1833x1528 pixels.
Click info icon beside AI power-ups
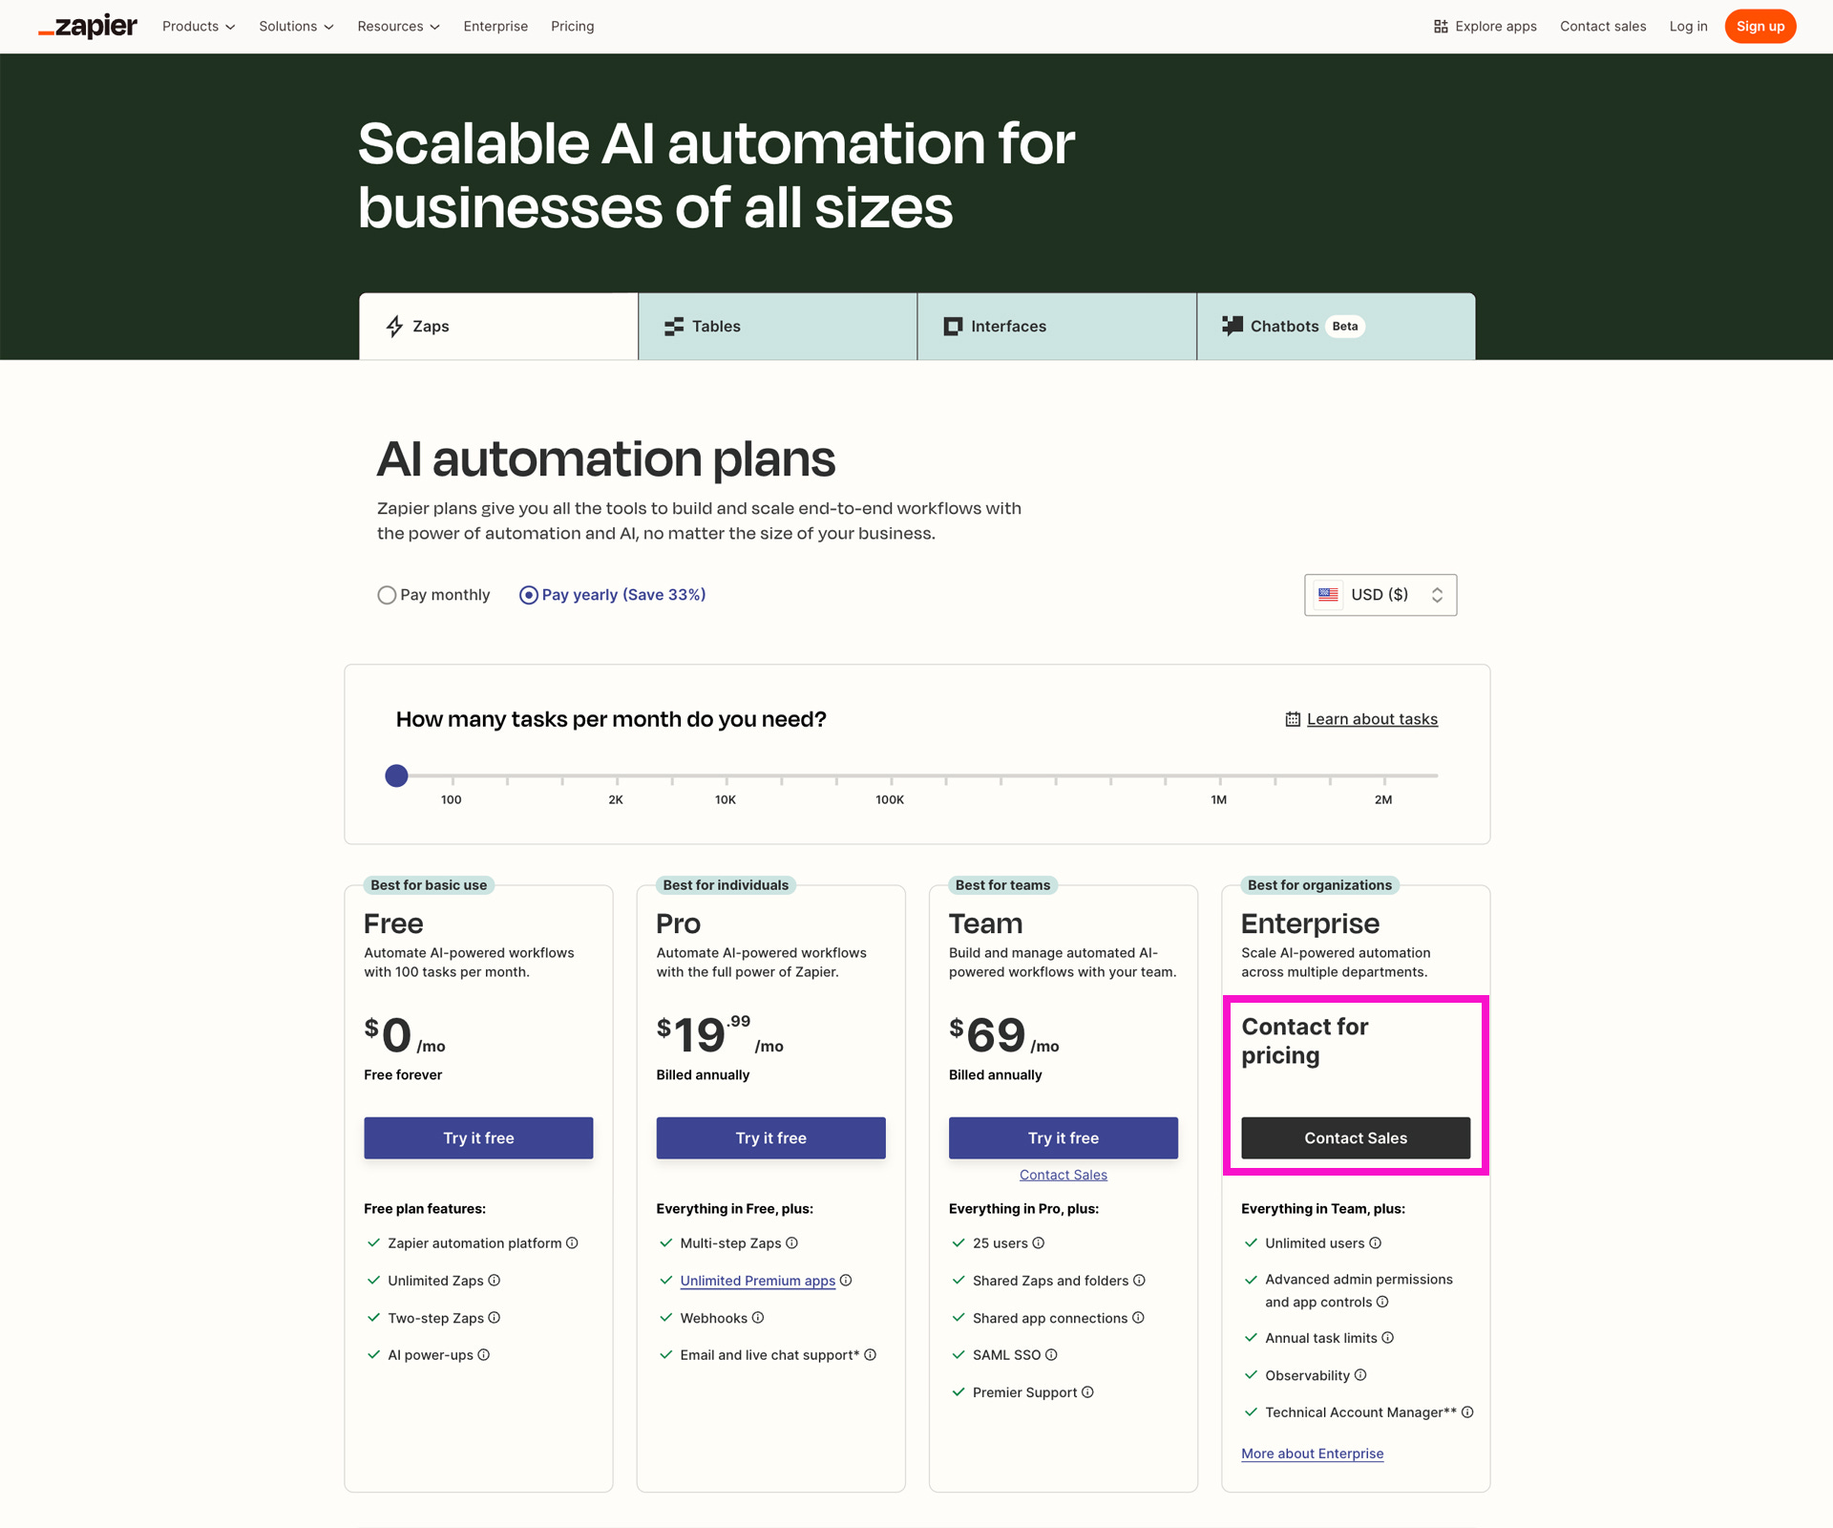483,1354
